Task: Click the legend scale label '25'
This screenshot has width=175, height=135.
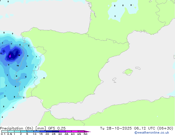Action: 54,134
